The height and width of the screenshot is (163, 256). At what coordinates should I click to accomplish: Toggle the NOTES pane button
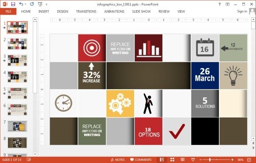pos(117,160)
